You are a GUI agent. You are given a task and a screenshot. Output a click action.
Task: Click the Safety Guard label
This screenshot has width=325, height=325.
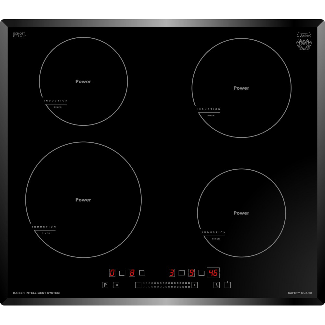pos(300,293)
